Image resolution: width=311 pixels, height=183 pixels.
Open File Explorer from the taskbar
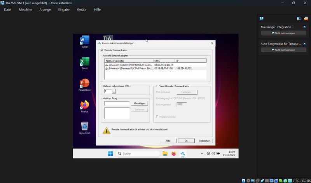click(165, 153)
